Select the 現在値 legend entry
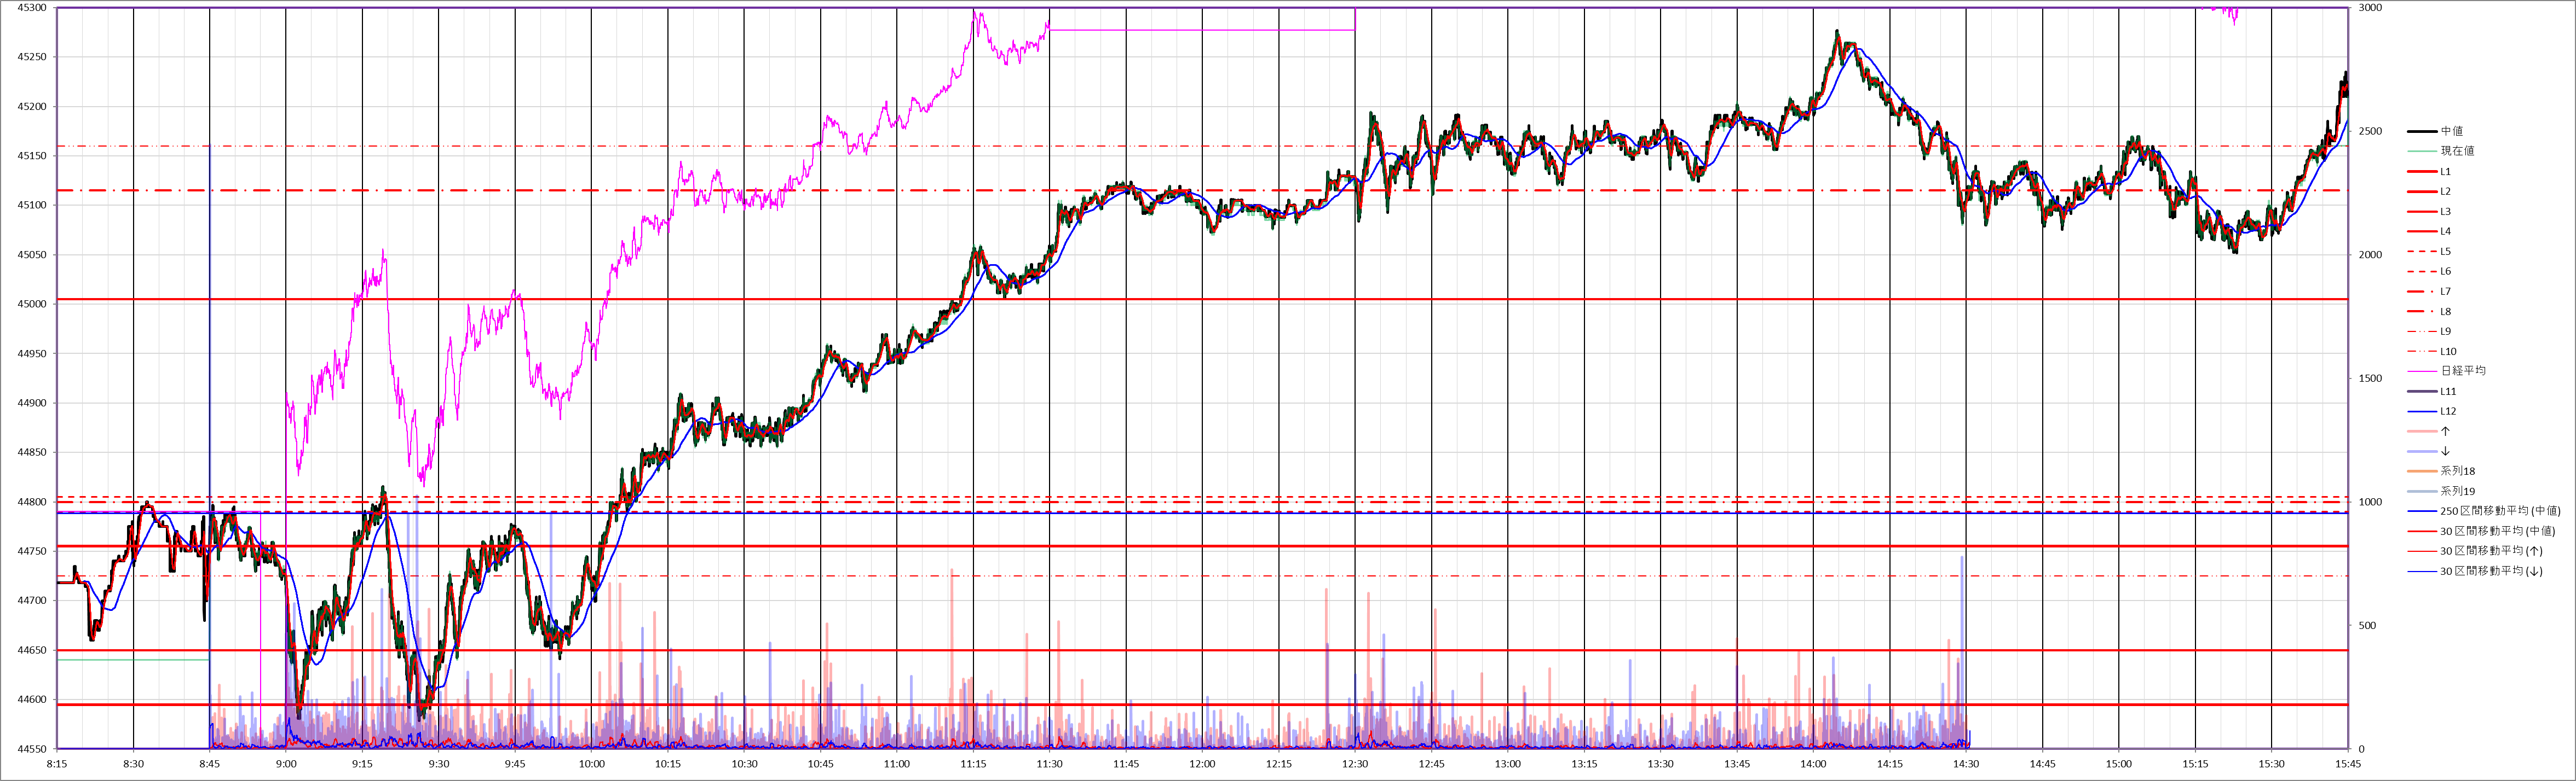The width and height of the screenshot is (2576, 781). pyautogui.click(x=2457, y=151)
